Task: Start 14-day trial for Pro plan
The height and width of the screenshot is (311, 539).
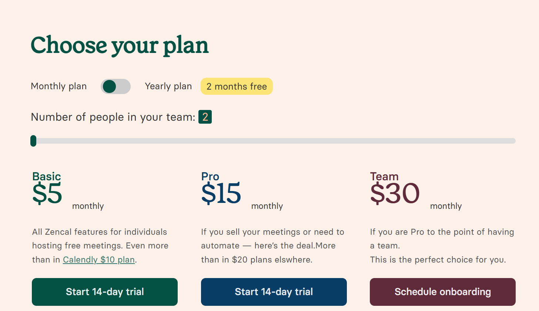Action: coord(274,292)
